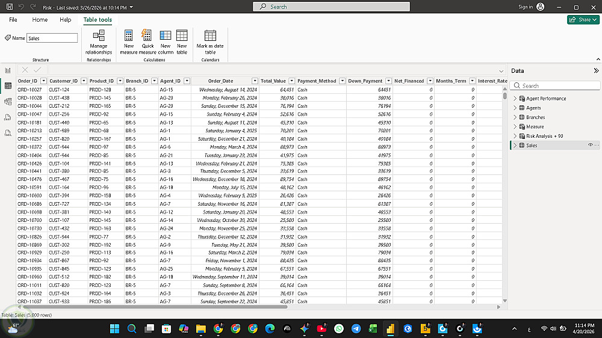Viewport: 602px width, 338px height.
Task: Redo the last action
Action: (33, 7)
